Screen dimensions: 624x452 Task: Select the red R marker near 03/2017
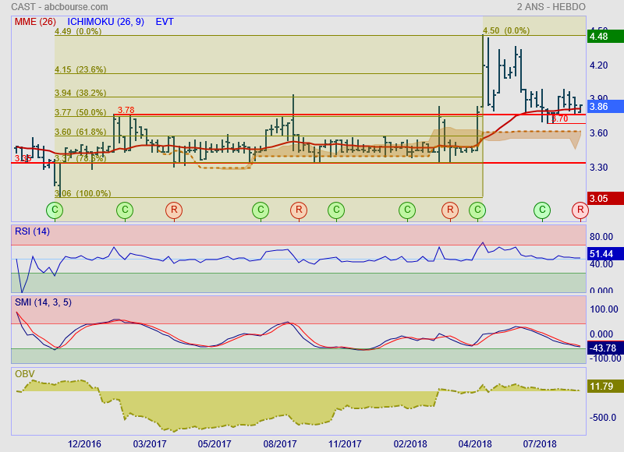pos(174,210)
